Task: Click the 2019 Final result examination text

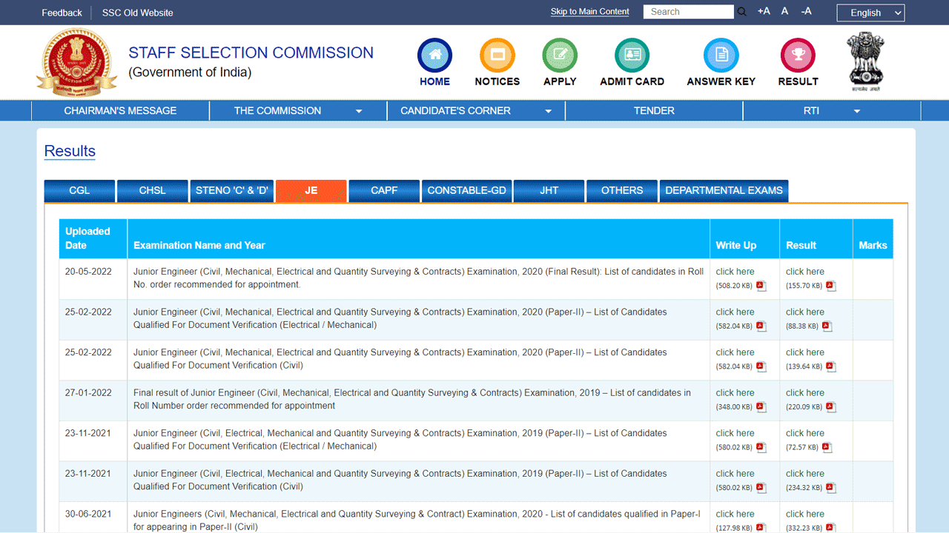Action: 412,400
